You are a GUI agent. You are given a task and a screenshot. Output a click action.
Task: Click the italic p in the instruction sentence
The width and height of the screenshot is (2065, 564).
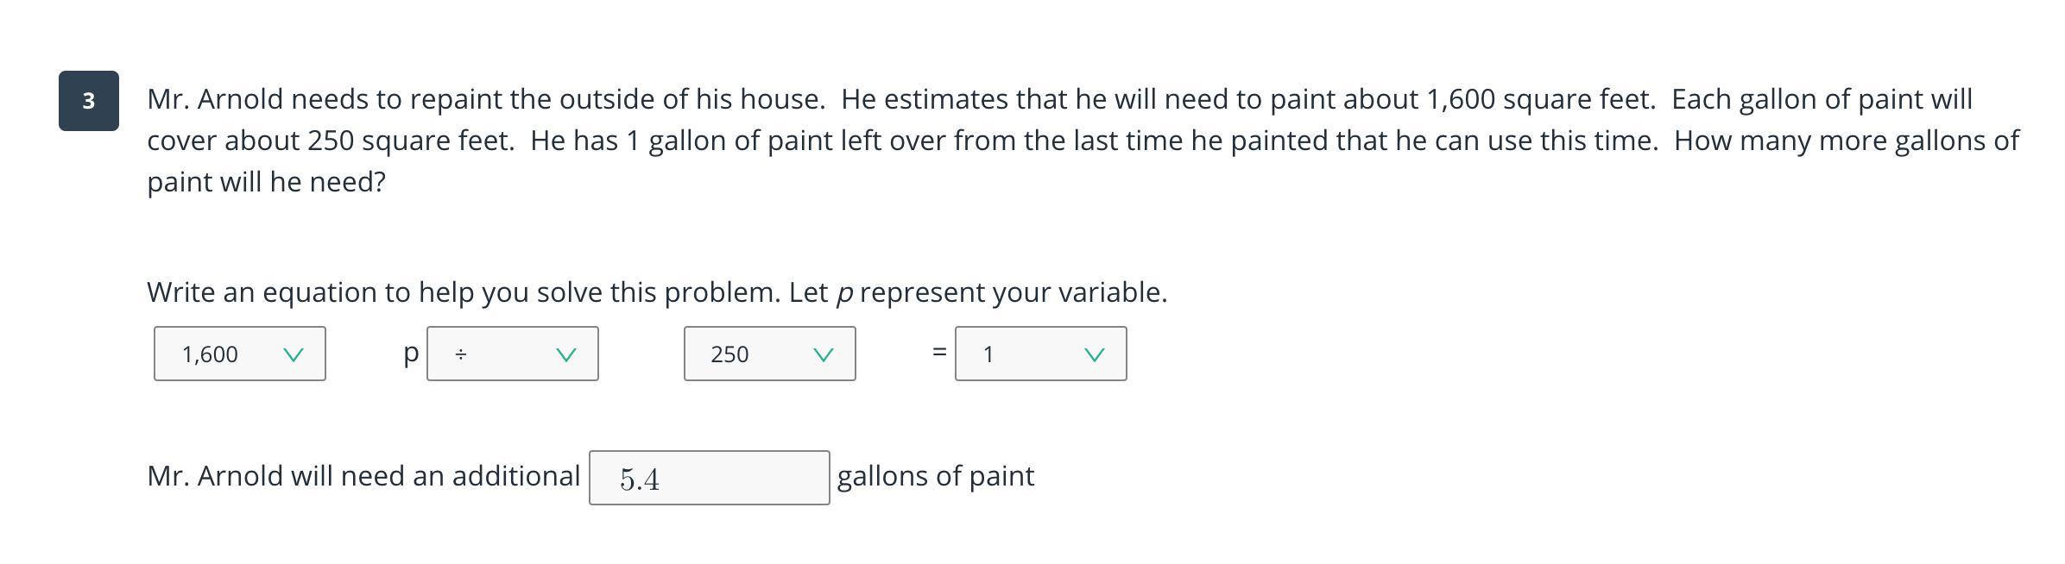(x=844, y=294)
